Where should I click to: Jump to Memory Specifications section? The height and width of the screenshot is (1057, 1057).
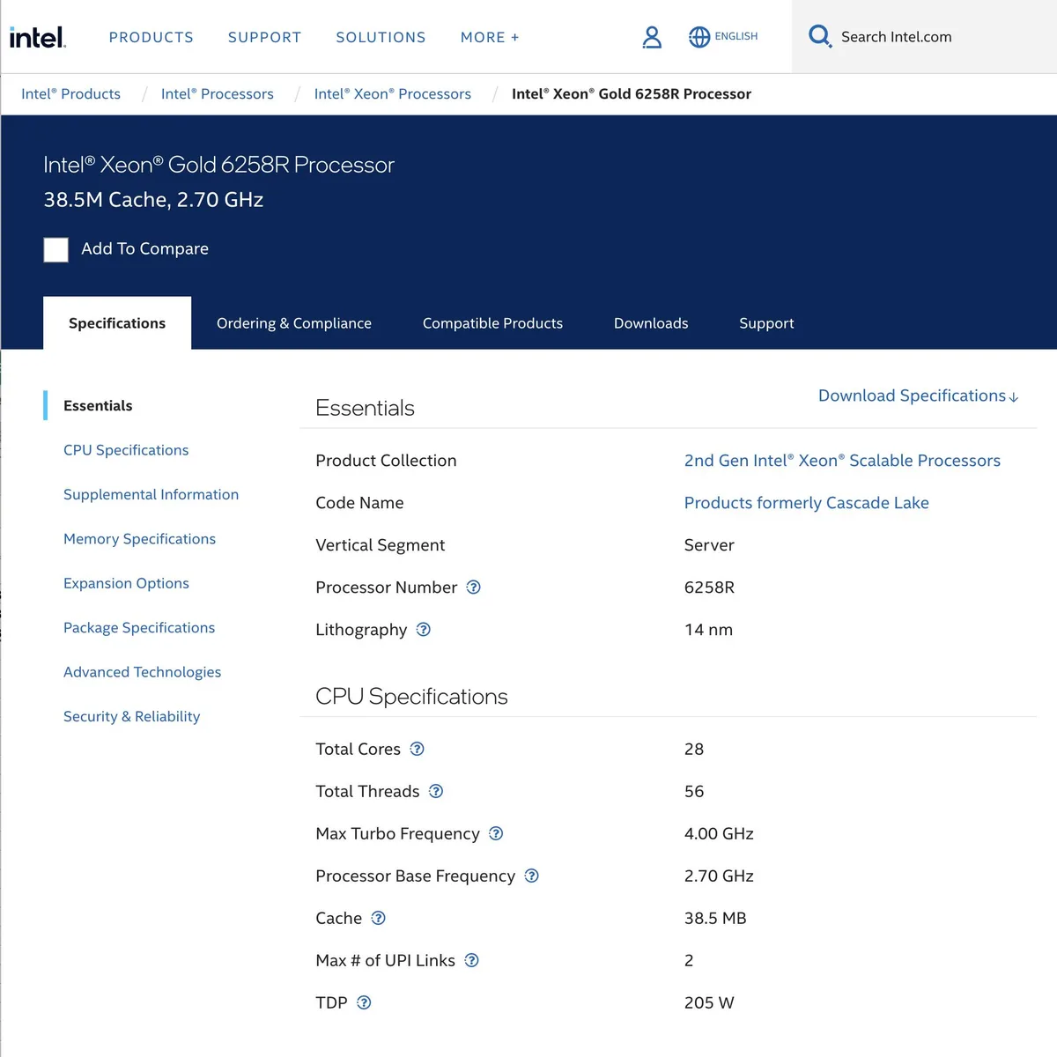point(139,539)
